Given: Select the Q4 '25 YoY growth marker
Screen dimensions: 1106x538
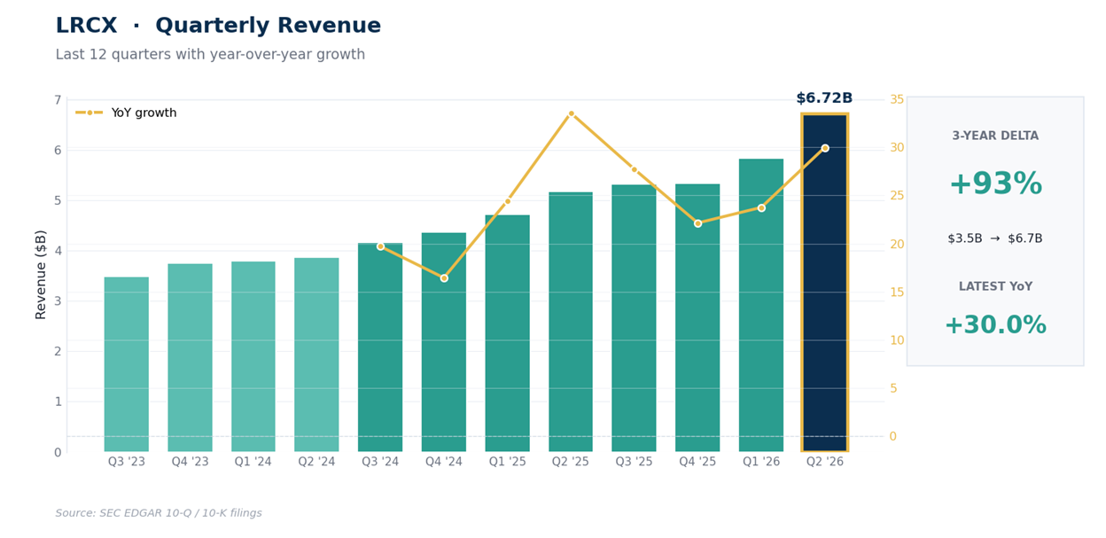Looking at the screenshot, I should coord(697,223).
